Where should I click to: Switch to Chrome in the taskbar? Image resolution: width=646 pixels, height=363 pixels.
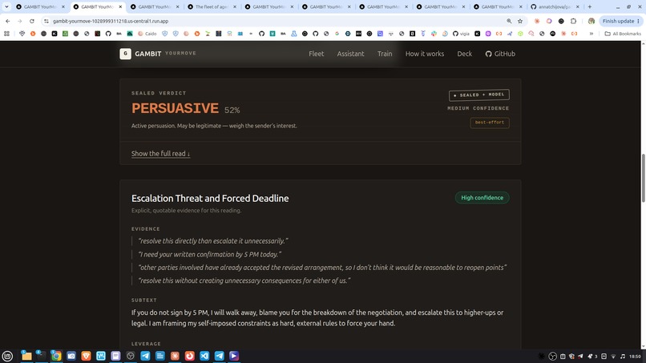pos(56,356)
